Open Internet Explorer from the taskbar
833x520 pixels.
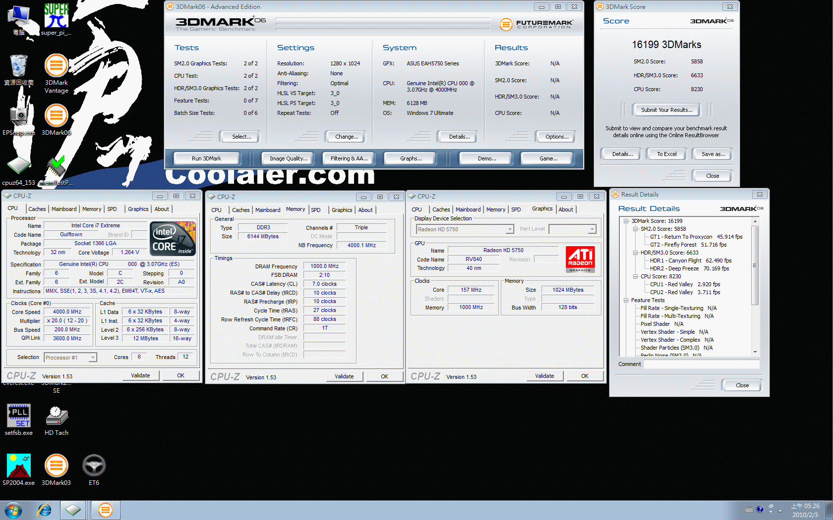tap(45, 510)
